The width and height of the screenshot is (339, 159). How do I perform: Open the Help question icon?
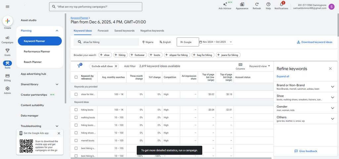point(268,4)
